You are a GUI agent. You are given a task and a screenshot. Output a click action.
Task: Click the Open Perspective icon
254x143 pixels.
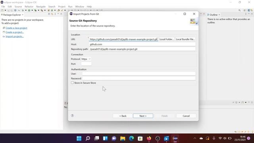click(244, 10)
